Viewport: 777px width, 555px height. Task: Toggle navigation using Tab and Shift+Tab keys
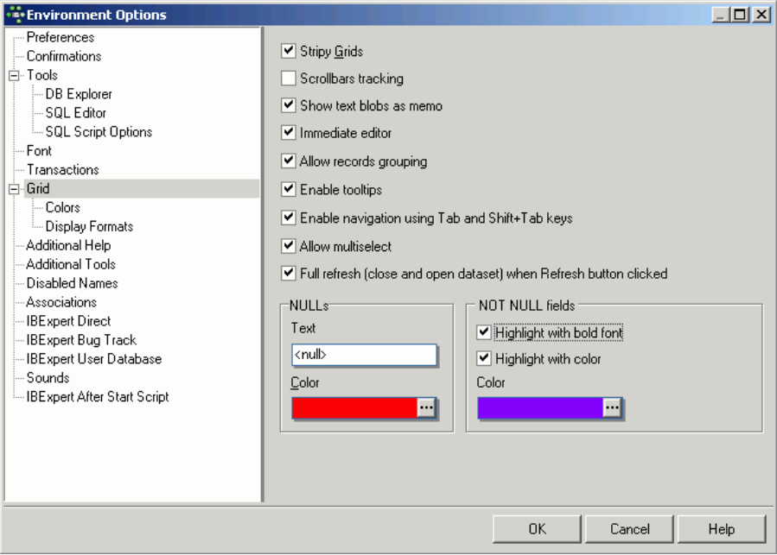point(288,218)
